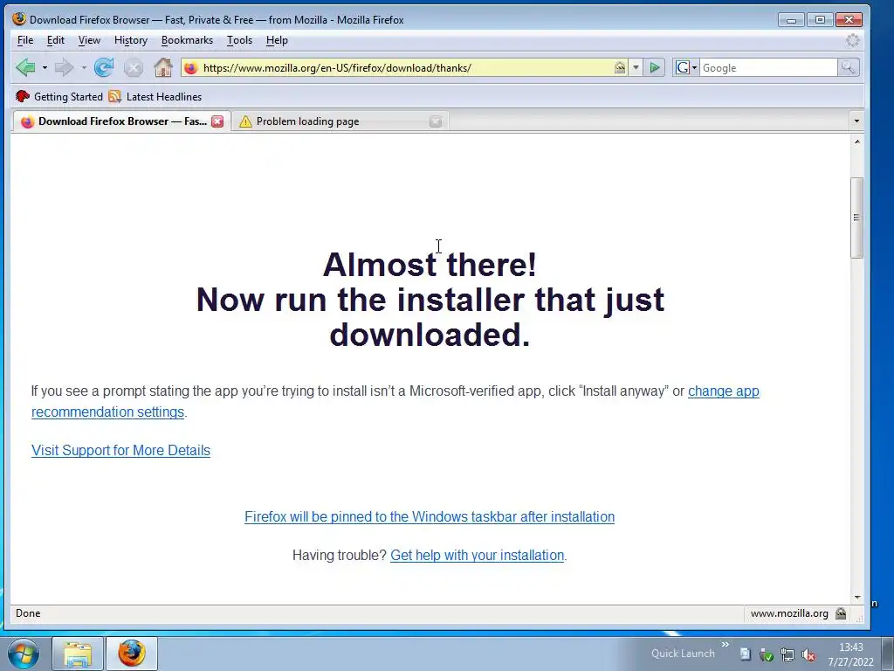This screenshot has width=894, height=671.
Task: Open the Latest Headlines feed bookmark
Action: (x=155, y=96)
